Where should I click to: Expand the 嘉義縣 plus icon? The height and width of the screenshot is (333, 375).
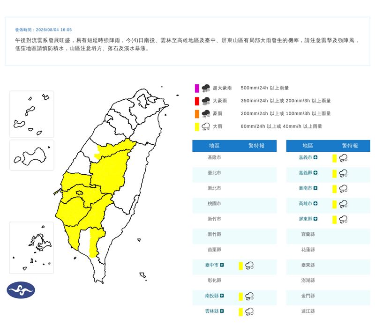point(315,173)
